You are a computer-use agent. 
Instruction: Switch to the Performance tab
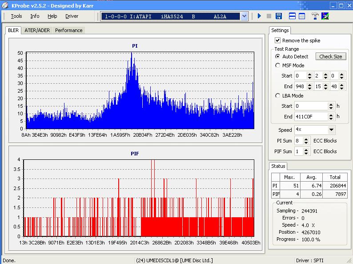(68, 30)
